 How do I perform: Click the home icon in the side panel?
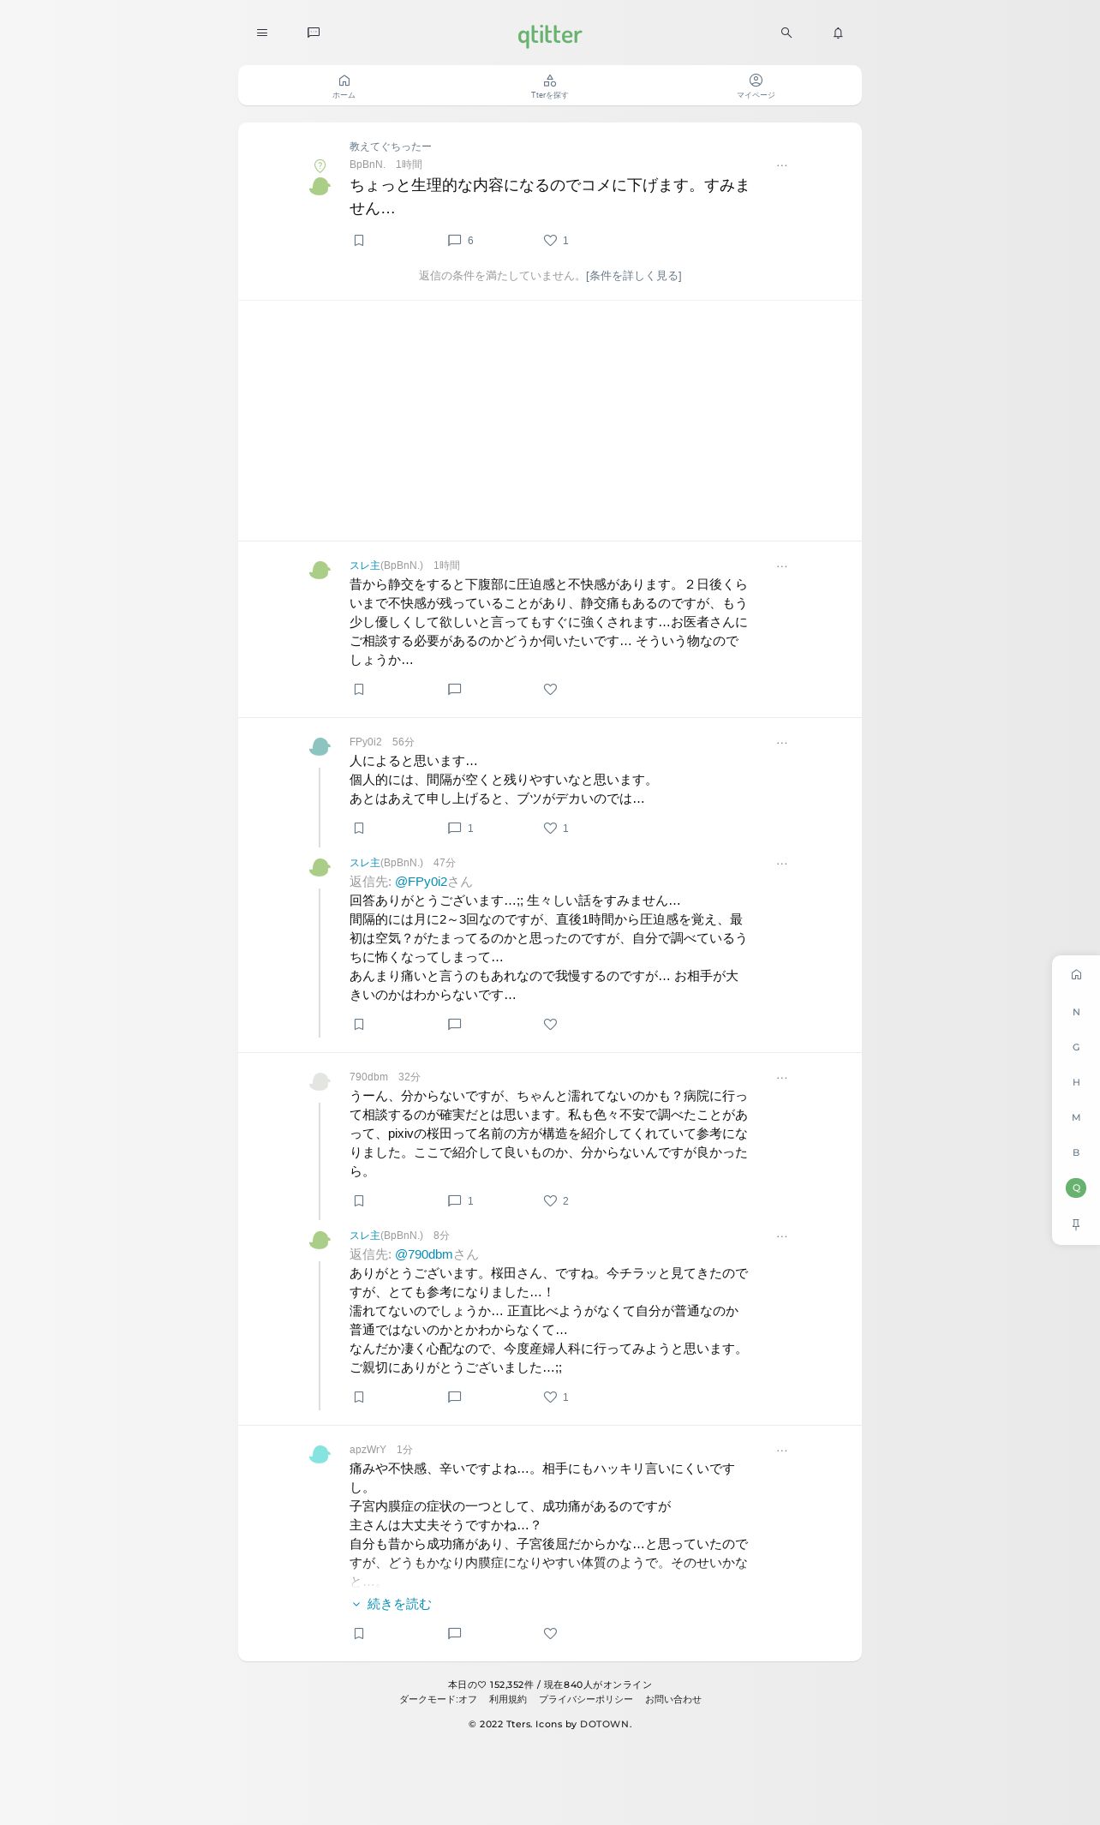pos(1076,974)
